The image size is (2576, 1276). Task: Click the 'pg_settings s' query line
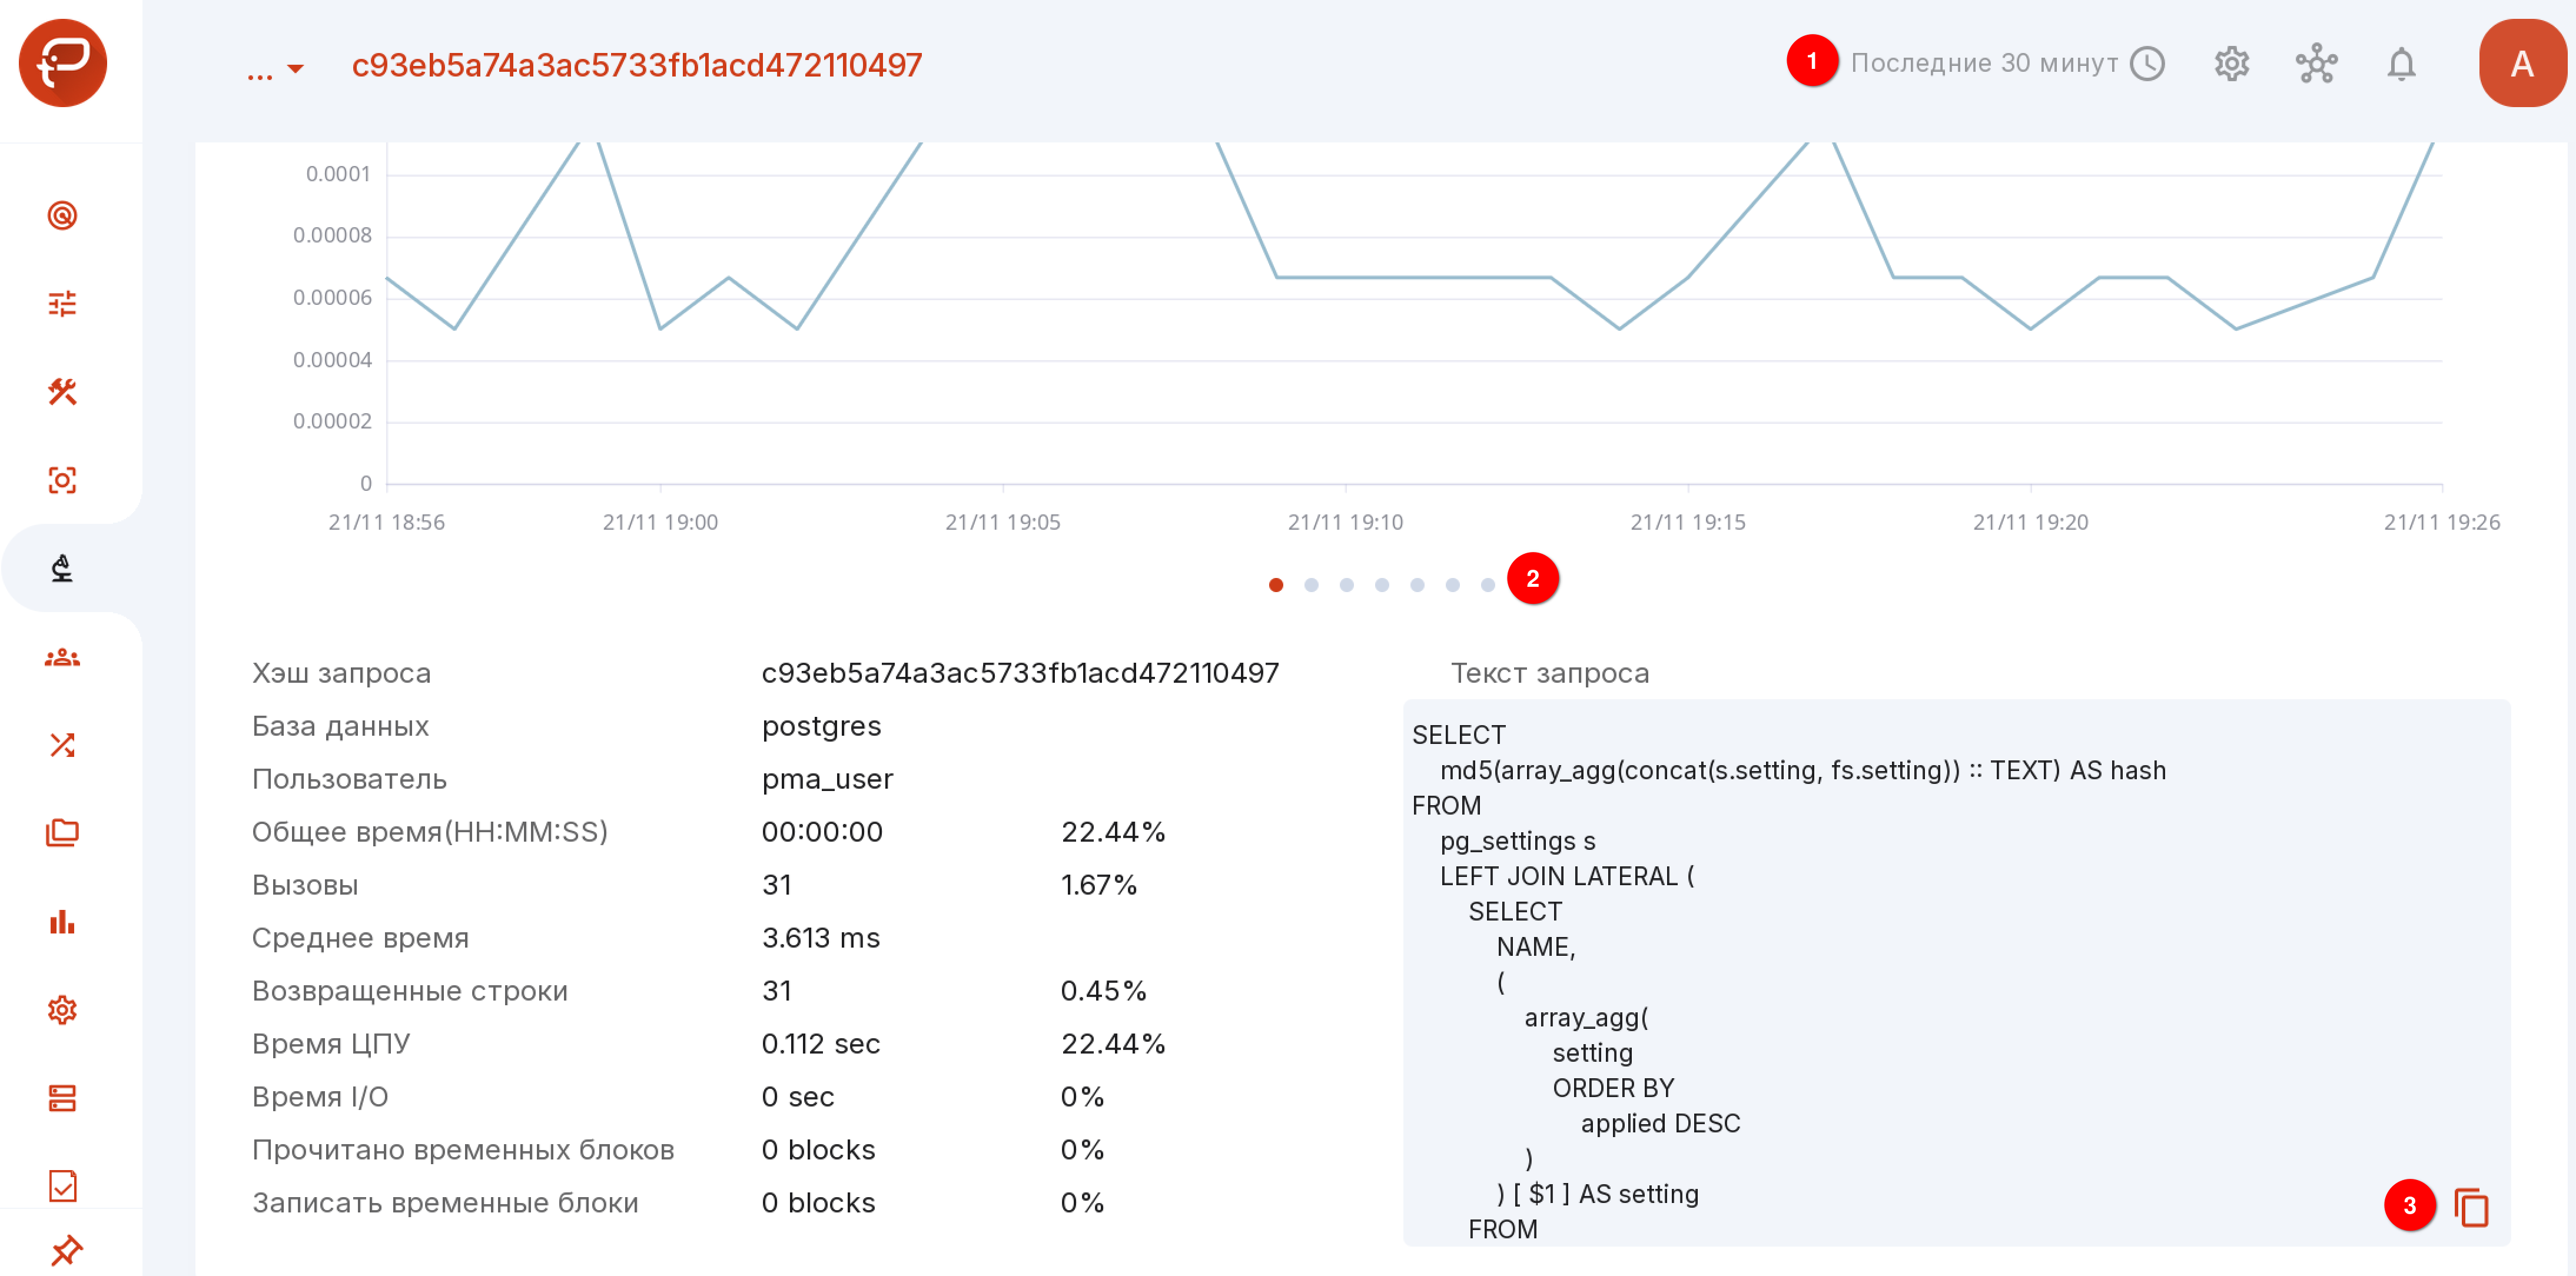[1517, 841]
